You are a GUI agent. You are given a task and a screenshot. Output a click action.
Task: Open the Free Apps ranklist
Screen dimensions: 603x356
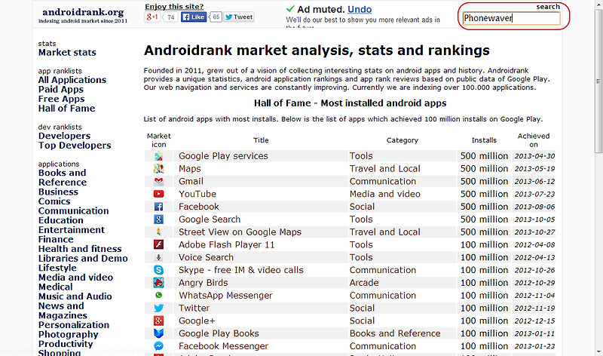pos(61,99)
